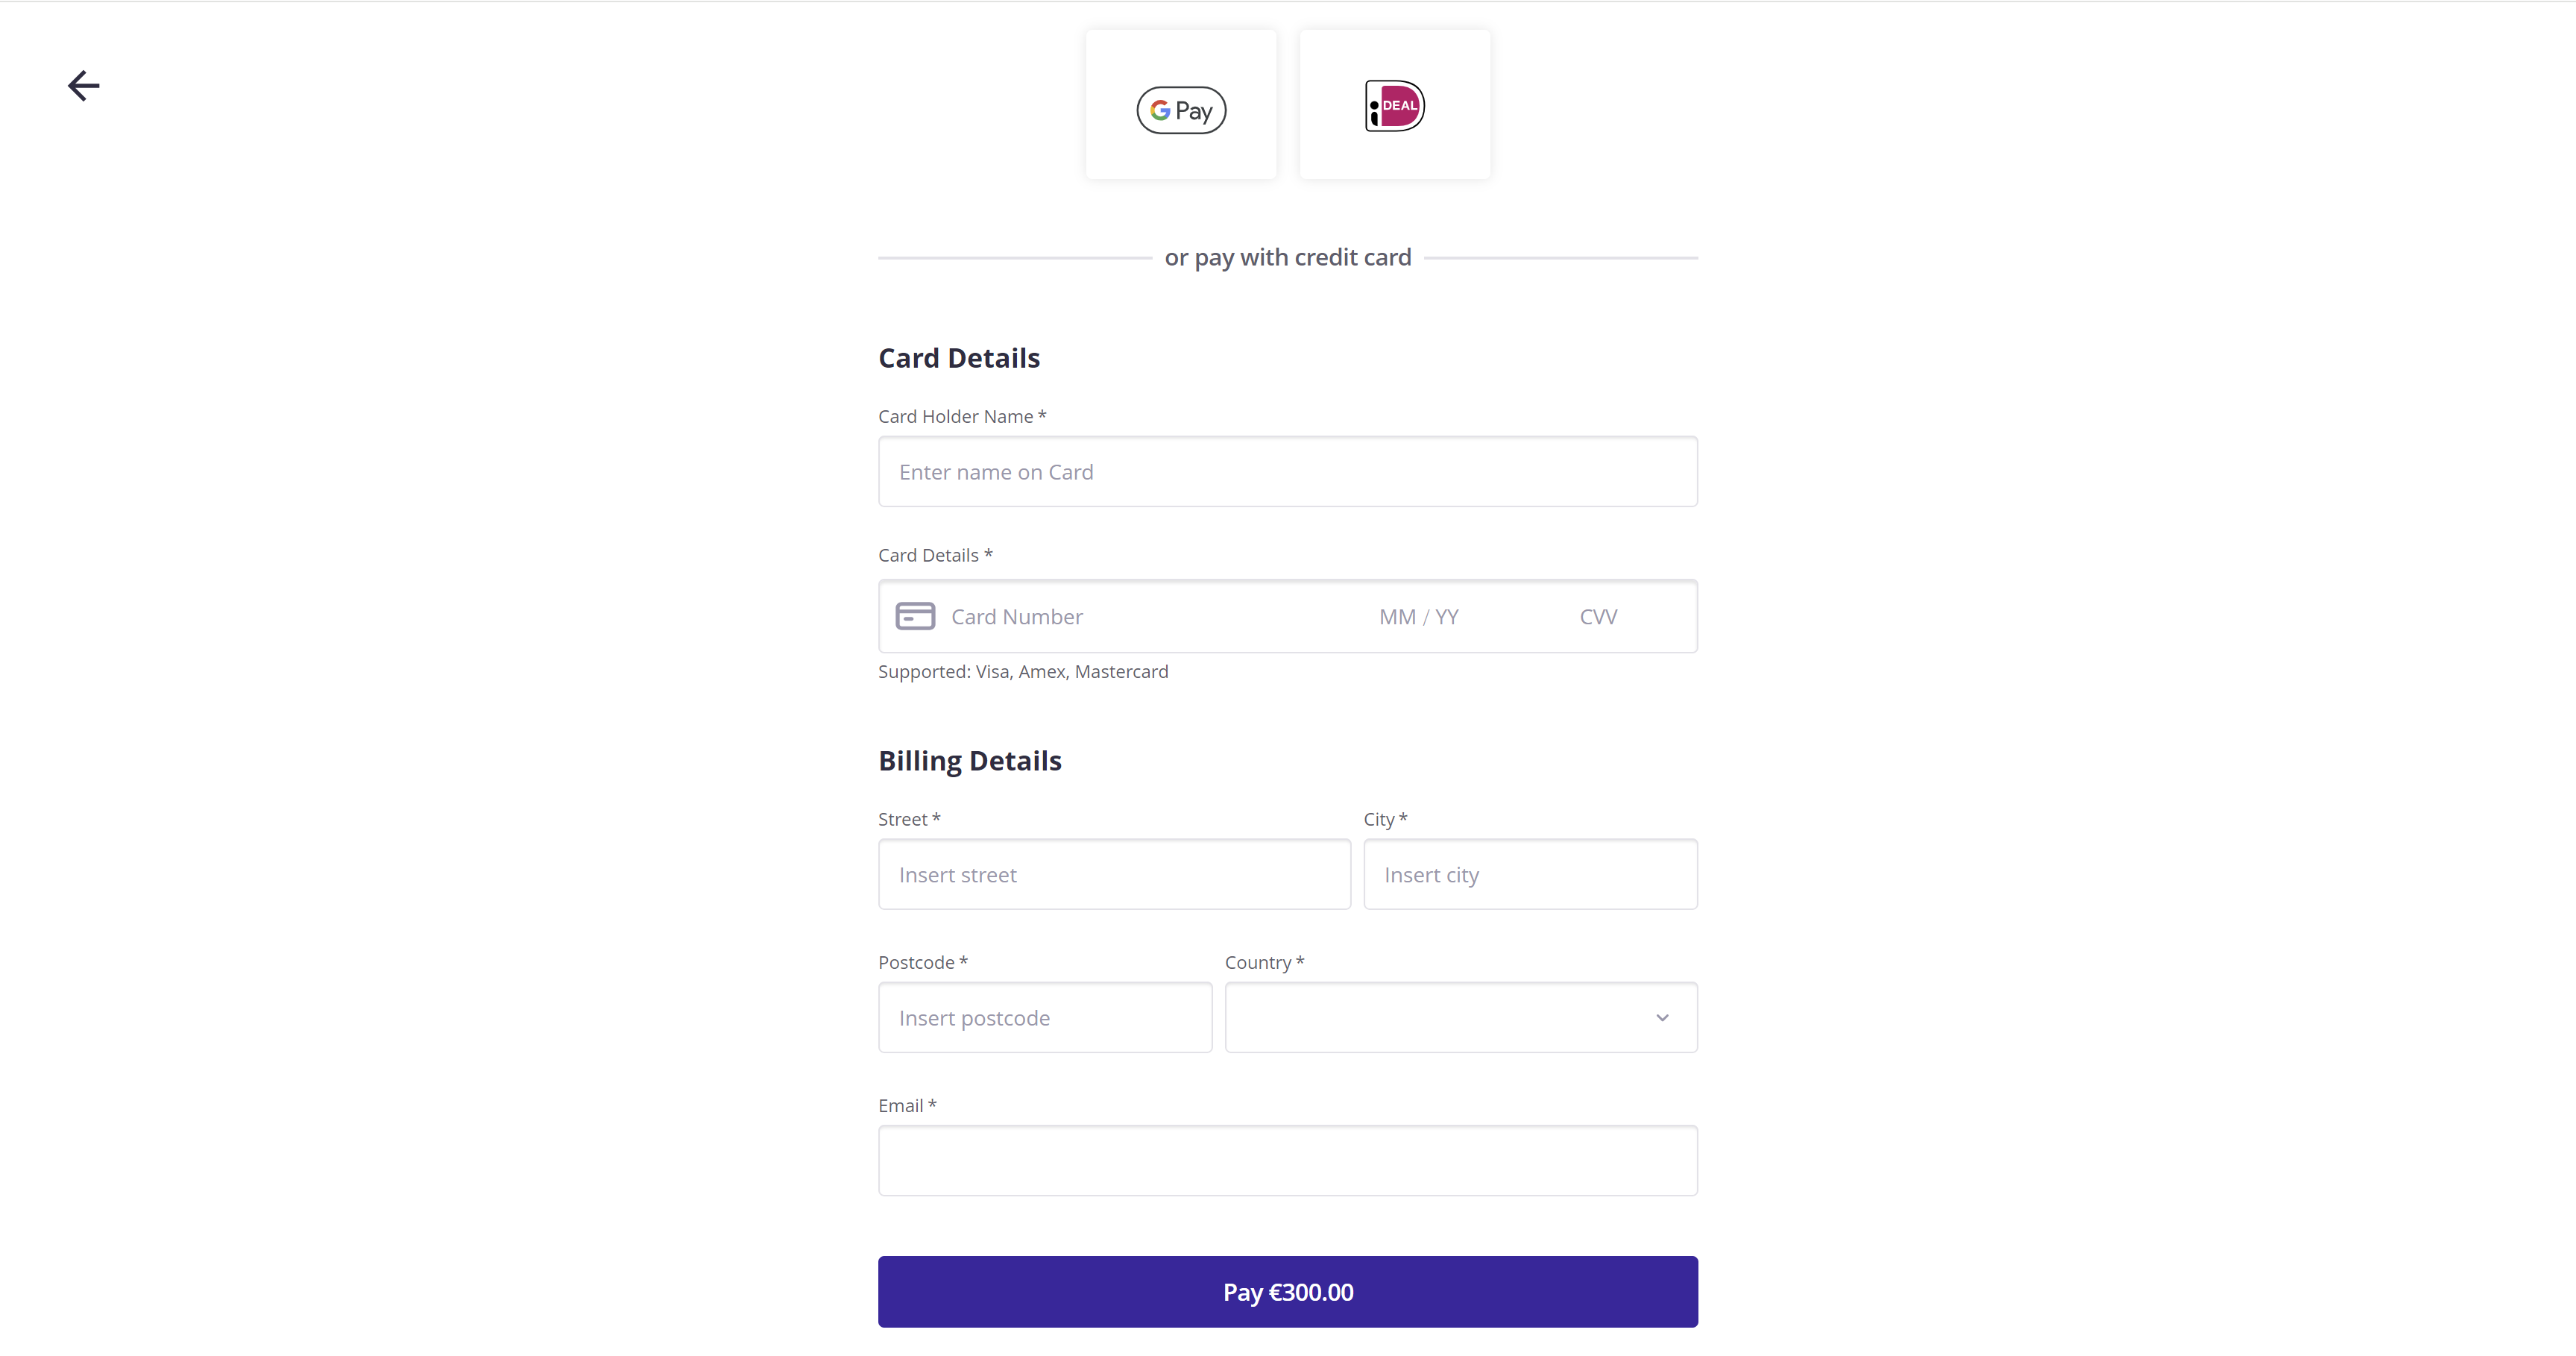Click the Supported: Visa, Amex, Mastercard text
The image size is (2576, 1356).
click(1023, 671)
